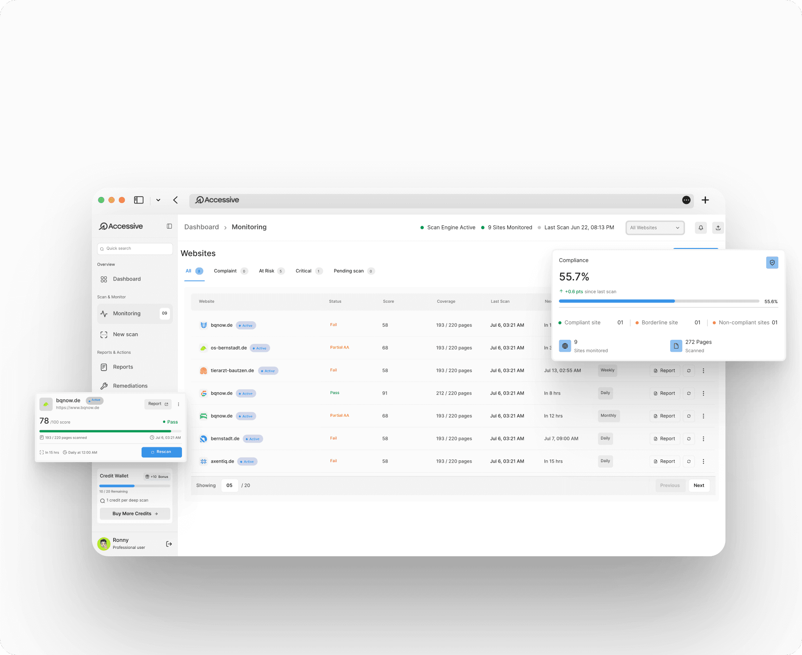
Task: Click the Score column header
Action: coord(388,301)
